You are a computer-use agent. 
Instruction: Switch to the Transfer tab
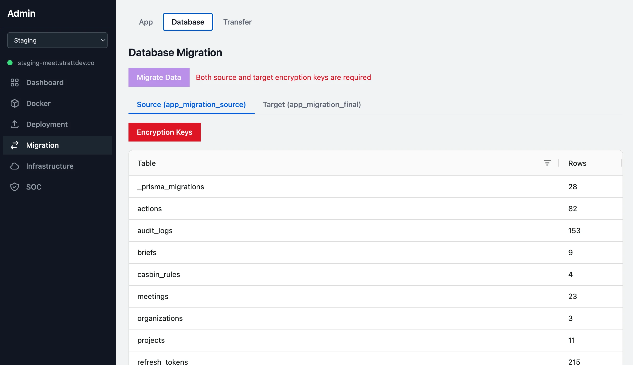click(237, 22)
